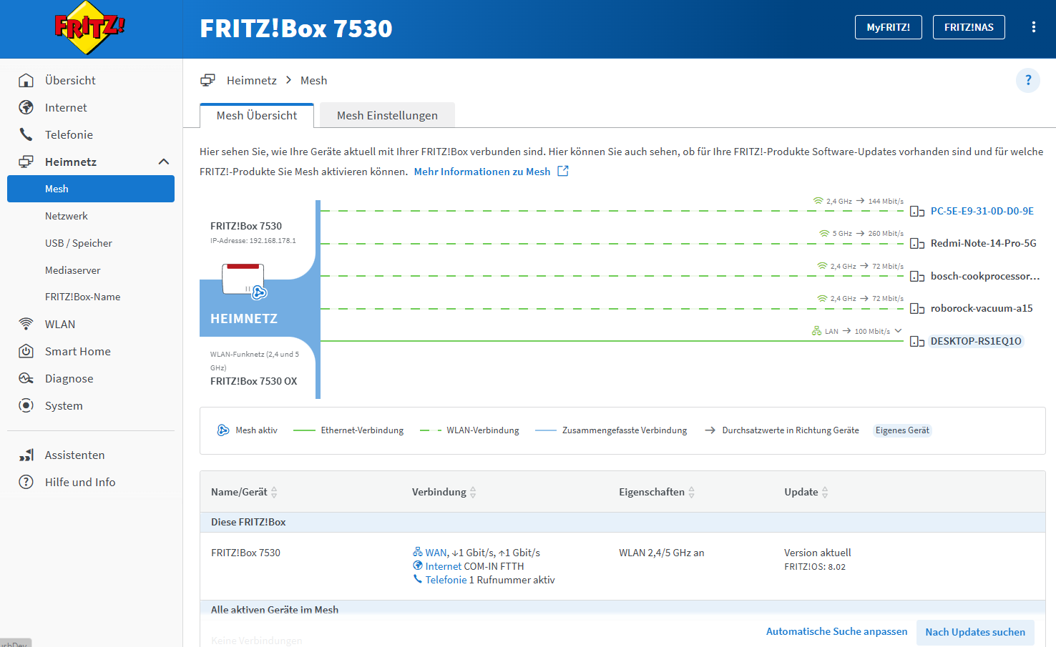Open the Übersicht menu entry
Viewport: 1056px width, 647px height.
[x=70, y=80]
